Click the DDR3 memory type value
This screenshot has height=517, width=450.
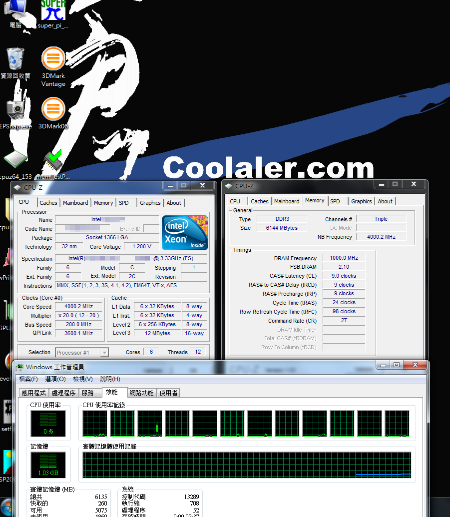[x=282, y=219]
